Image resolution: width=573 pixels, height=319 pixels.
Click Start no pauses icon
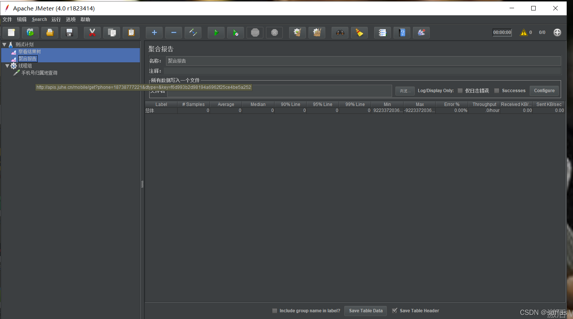click(x=235, y=32)
